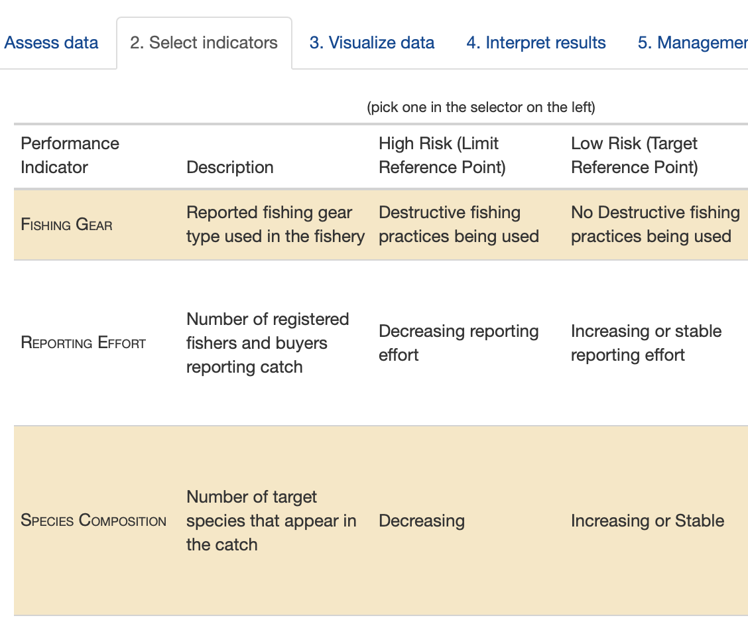748x626 pixels.
Task: Click the Increasing or stable reporting effort cell
Action: (645, 342)
